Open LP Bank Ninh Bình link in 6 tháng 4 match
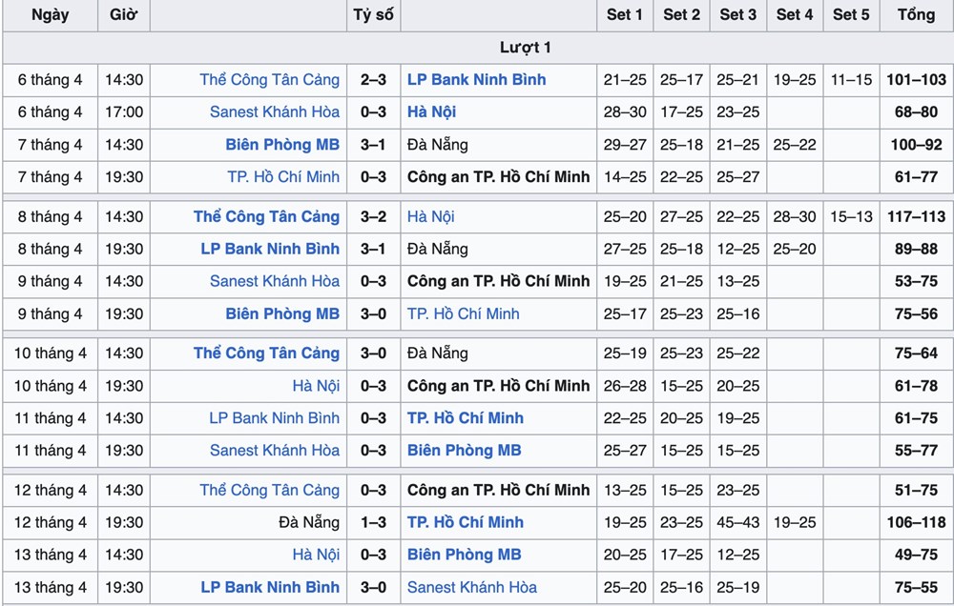954x606 pixels. pyautogui.click(x=476, y=80)
